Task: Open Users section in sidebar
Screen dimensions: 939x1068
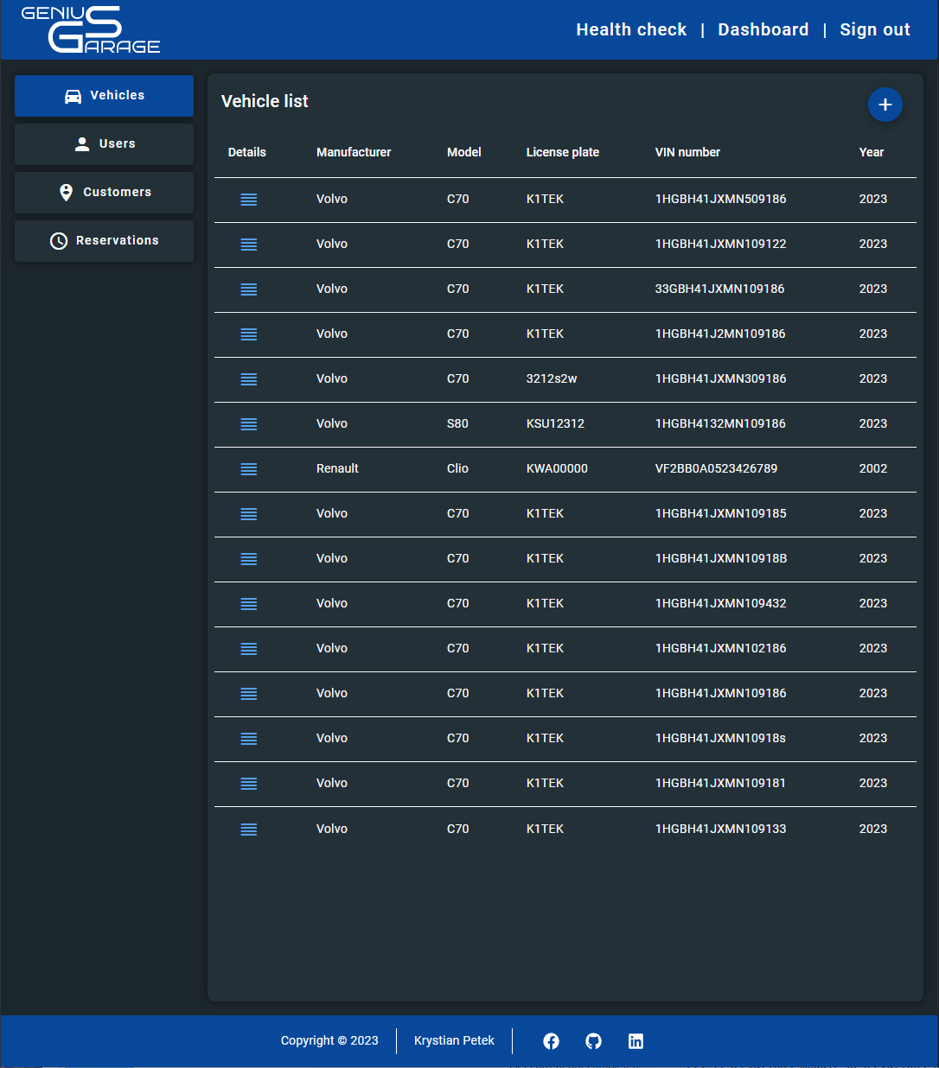Action: click(x=104, y=144)
